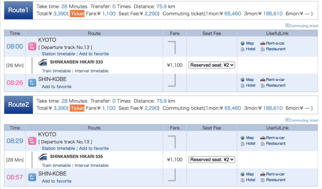
Task: Open Station timetable for Kyoto in Route1
Action: (x=58, y=54)
